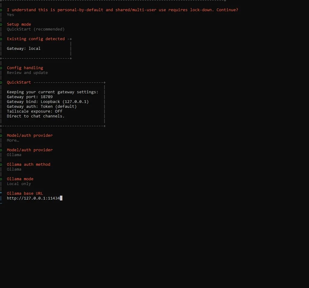This screenshot has height=288, width=309.
Task: Click 'Direct to chat channels.' line
Action: click(x=36, y=116)
